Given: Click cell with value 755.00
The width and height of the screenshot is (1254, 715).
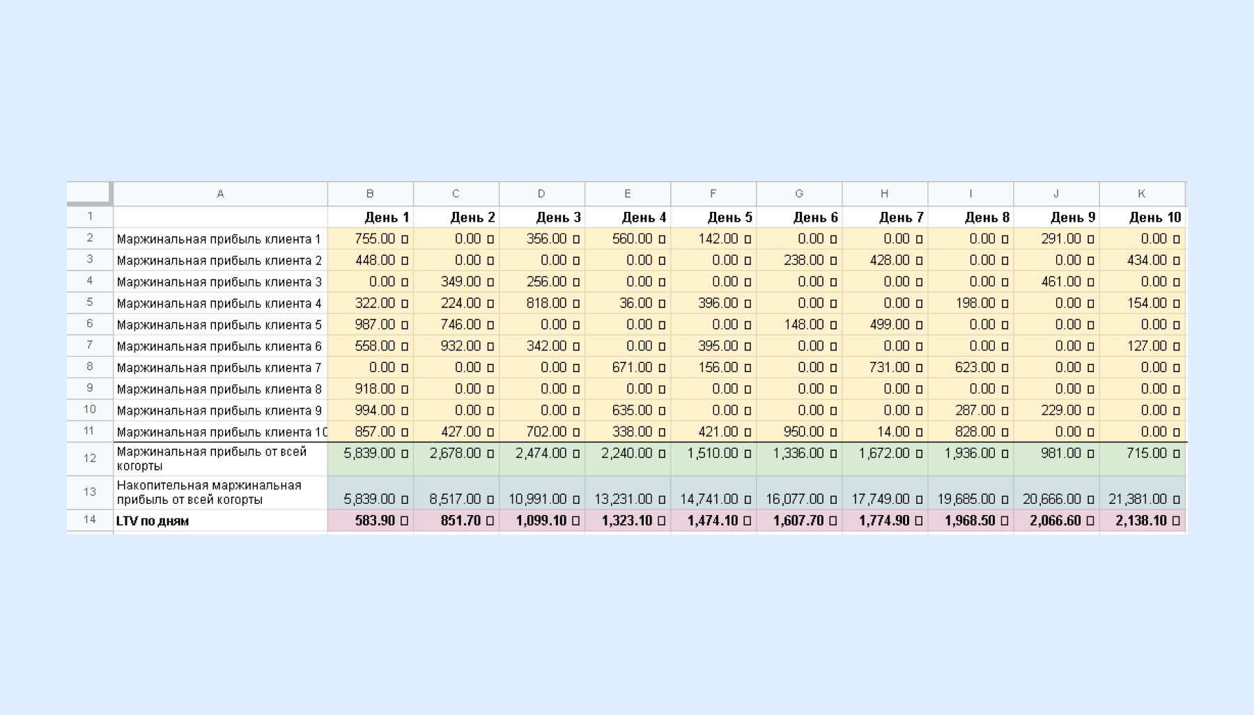Looking at the screenshot, I should 371,238.
